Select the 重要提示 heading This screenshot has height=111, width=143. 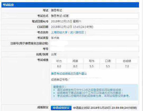(x=60, y=87)
